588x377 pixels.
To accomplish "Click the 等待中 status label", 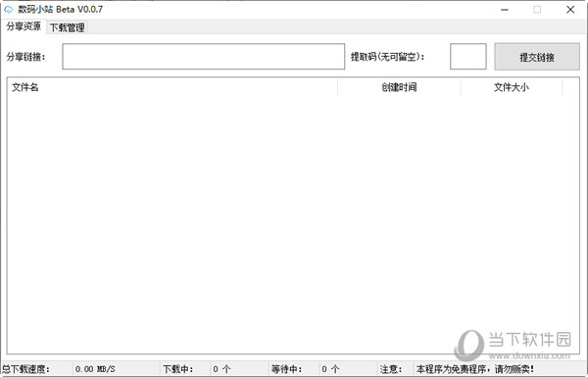I will click(287, 369).
